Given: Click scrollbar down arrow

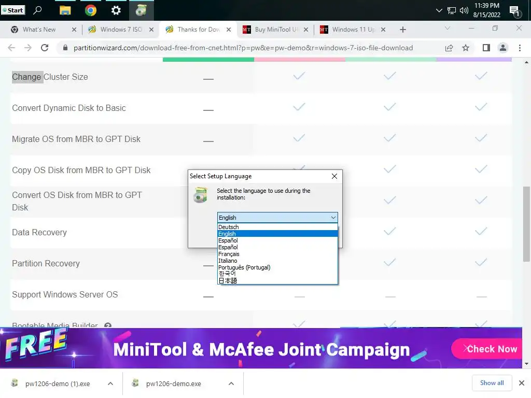Looking at the screenshot, I should (x=526, y=364).
